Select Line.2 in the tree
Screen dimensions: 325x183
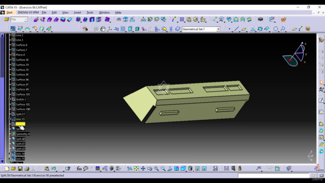19,35
